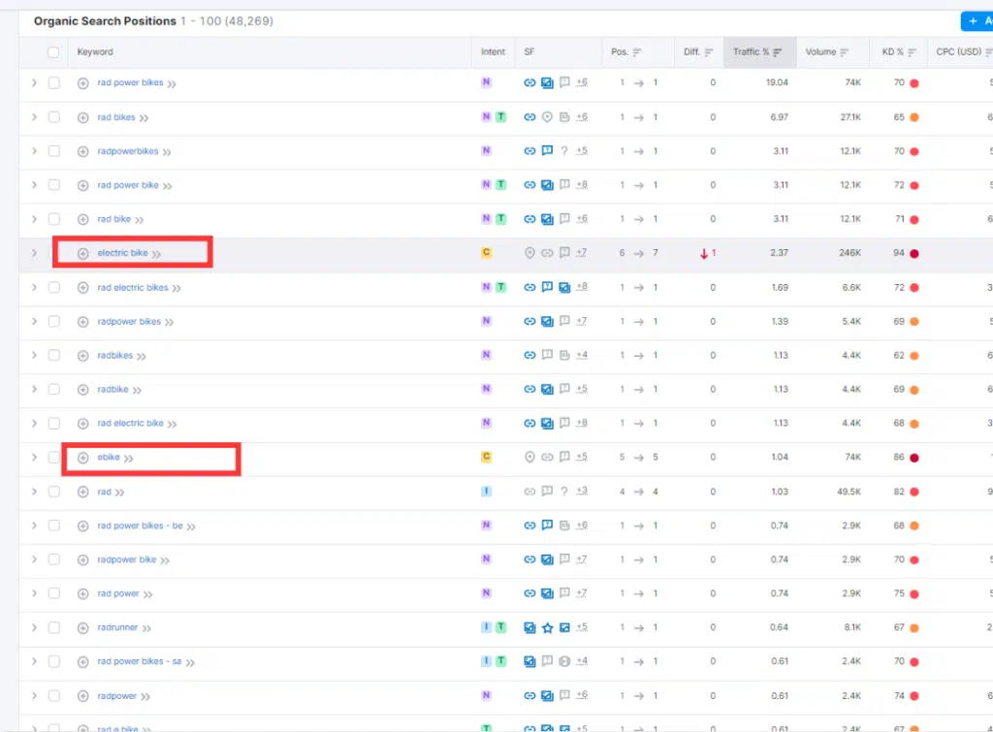Viewport: 993px width, 732px height.
Task: Show more SERP features +7 for electric bike
Action: [582, 253]
